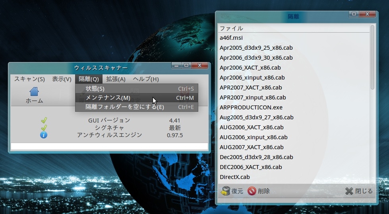
Task: Open the 表示(V) menu
Action: click(x=62, y=79)
